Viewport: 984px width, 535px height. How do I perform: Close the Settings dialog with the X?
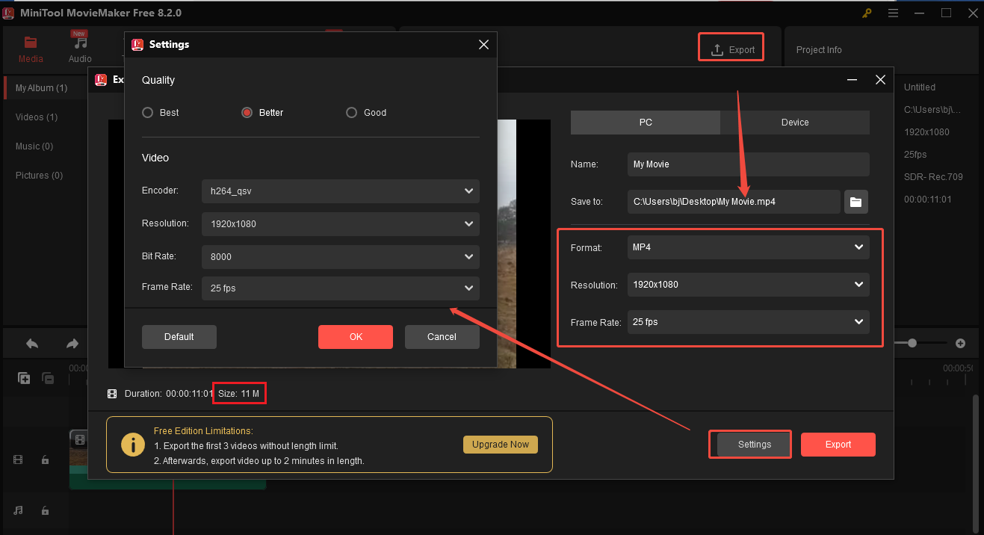(x=484, y=45)
